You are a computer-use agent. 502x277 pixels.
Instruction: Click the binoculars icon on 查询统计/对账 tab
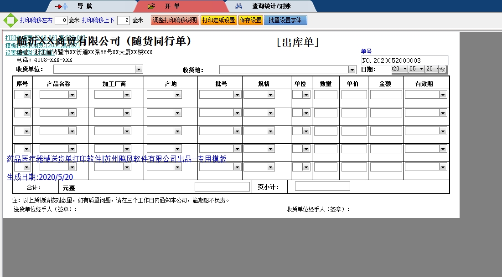238,6
